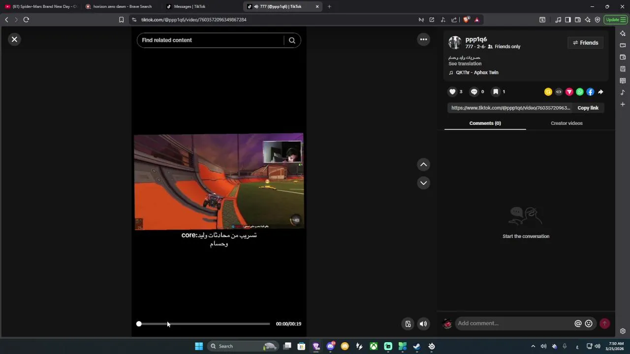Open Windows Start menu
This screenshot has width=630, height=354.
tap(199, 346)
